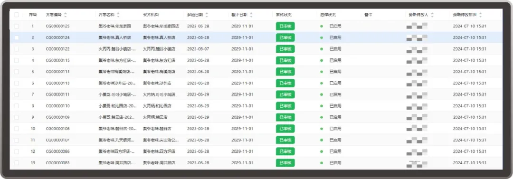513x179 pixels.
Task: Click green status dot for CG00000122
Action: 322,49
